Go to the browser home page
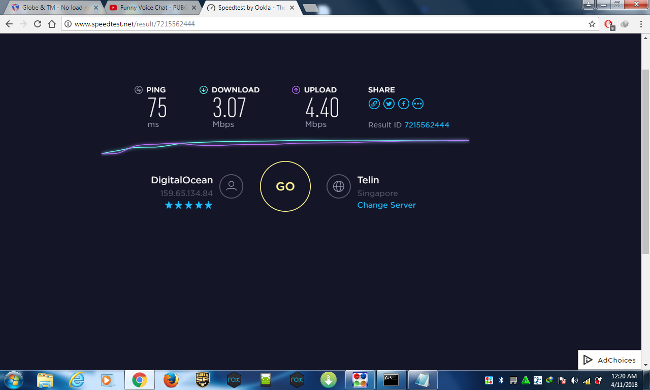 coord(52,24)
